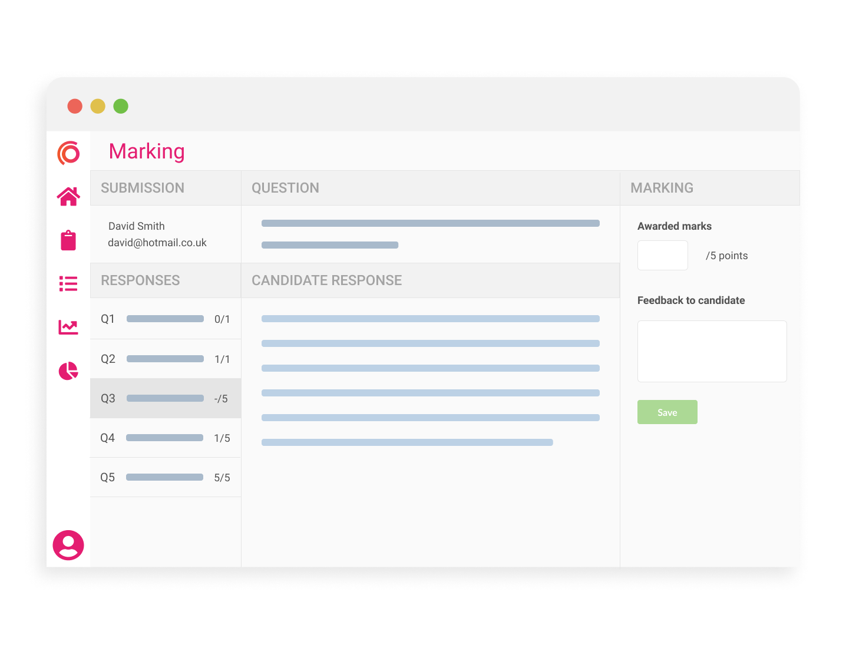Click the green window maximize dot
Image resolution: width=846 pixels, height=645 pixels.
click(121, 106)
